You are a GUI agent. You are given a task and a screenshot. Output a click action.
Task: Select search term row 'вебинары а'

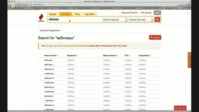pyautogui.click(x=99, y=69)
